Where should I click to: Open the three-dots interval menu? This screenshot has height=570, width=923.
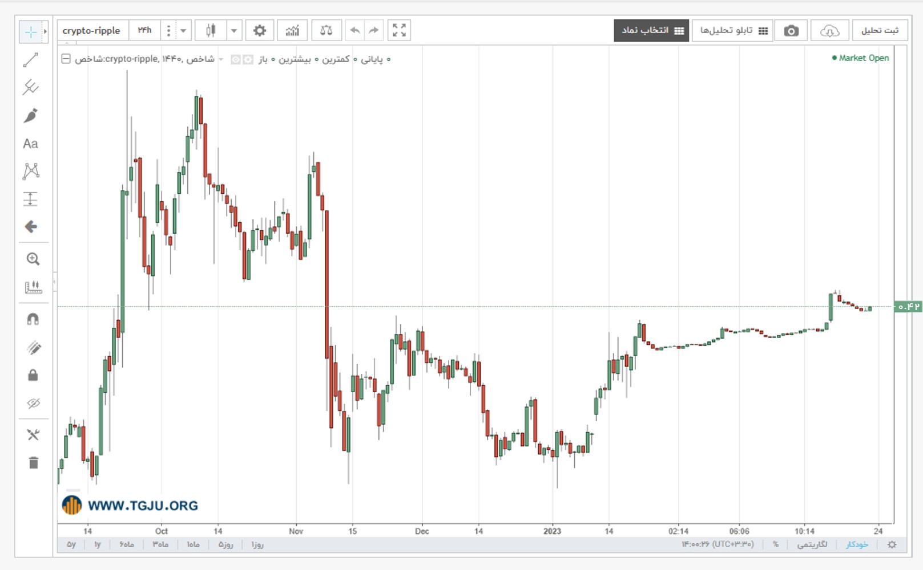click(168, 30)
